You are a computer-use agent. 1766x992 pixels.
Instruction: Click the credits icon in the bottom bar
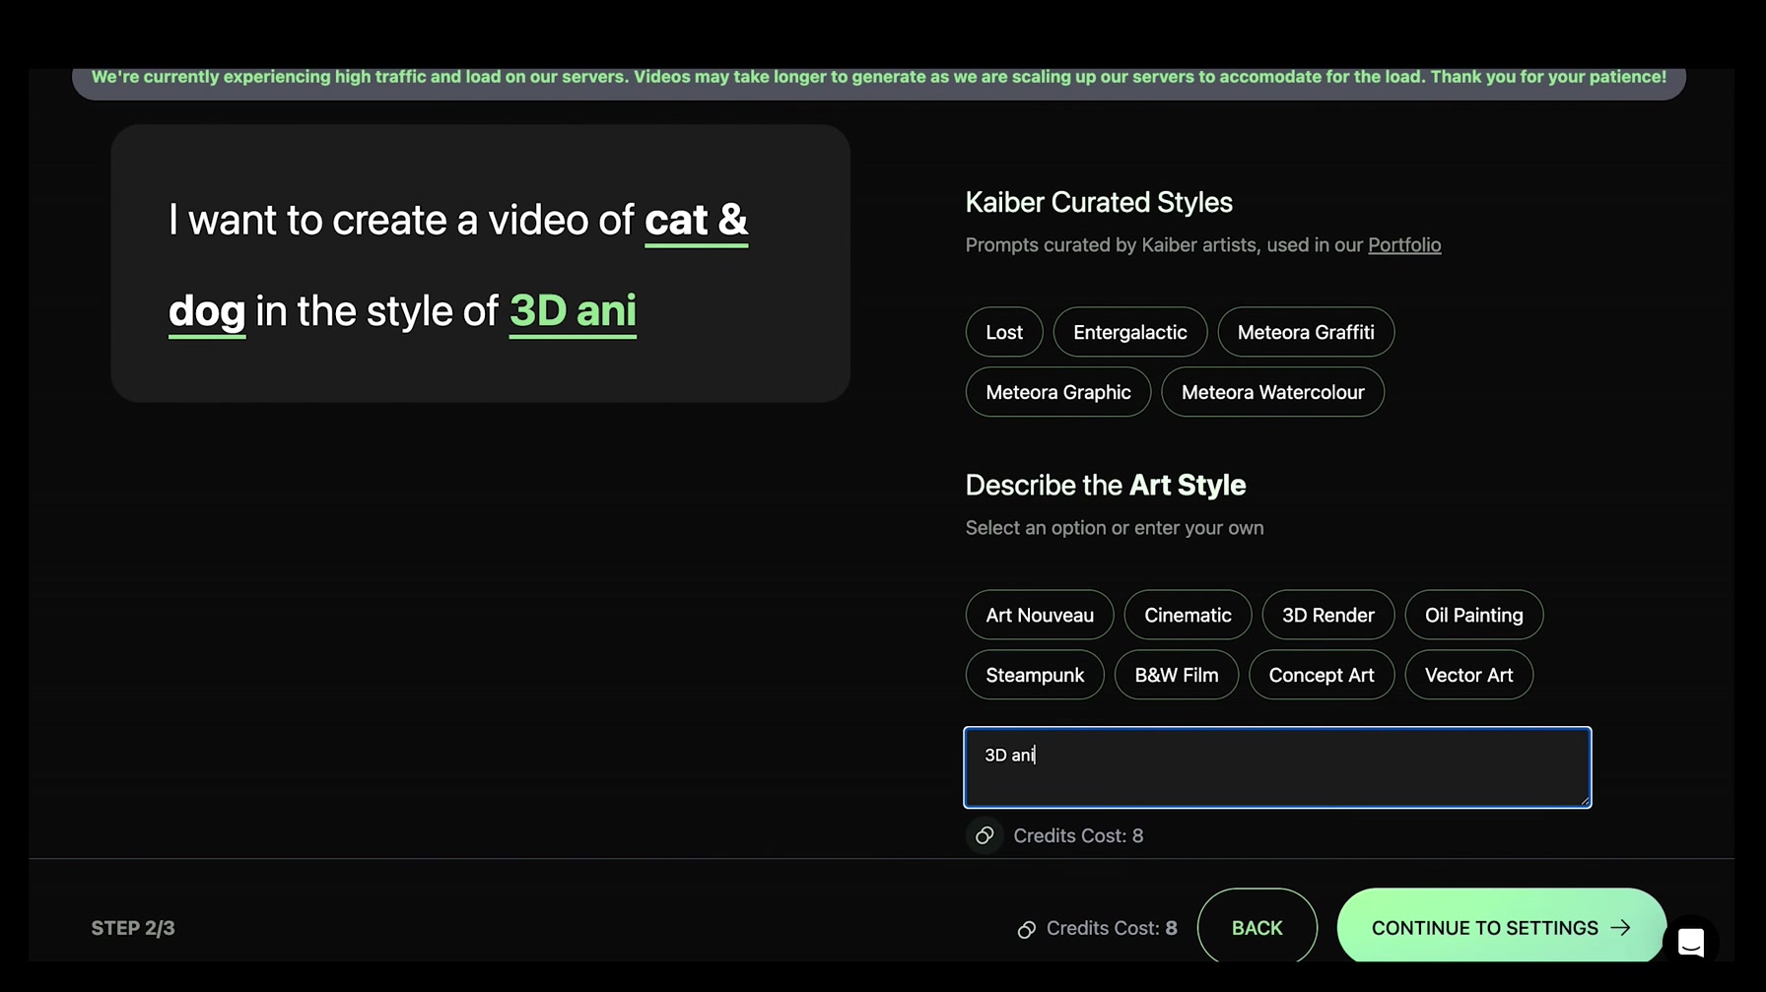[x=1026, y=929]
